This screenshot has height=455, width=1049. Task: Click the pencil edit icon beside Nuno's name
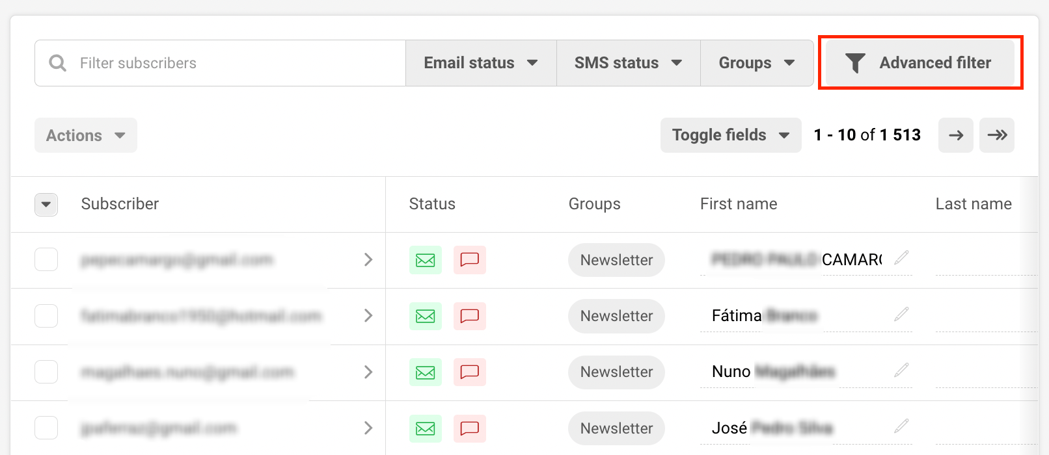tap(901, 370)
